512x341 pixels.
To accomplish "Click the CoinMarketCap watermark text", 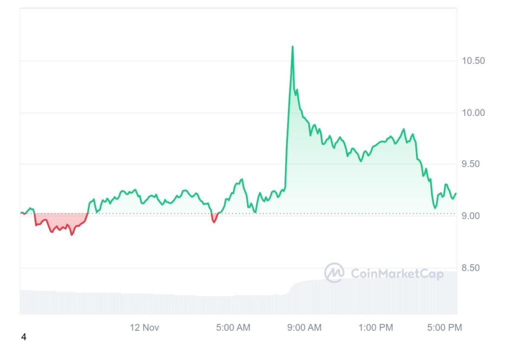I will [x=397, y=274].
